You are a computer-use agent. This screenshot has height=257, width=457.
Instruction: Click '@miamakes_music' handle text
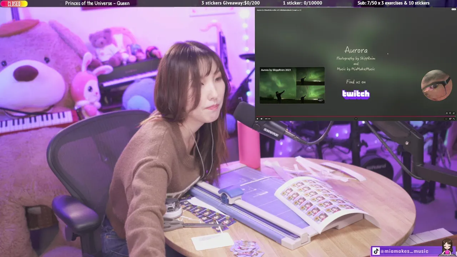click(404, 251)
